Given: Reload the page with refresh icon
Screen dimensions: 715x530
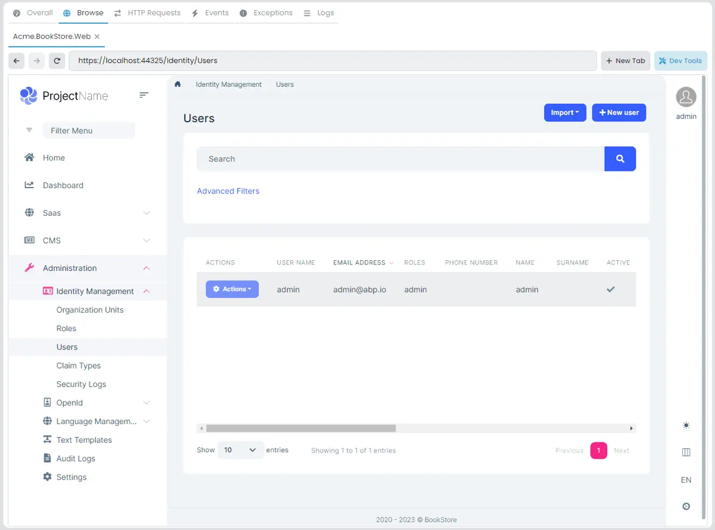Looking at the screenshot, I should point(57,60).
